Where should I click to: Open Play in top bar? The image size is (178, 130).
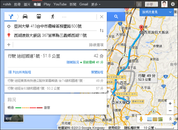[47, 4]
